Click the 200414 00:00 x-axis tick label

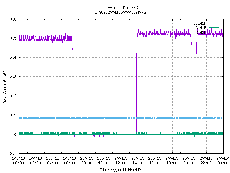223,160
